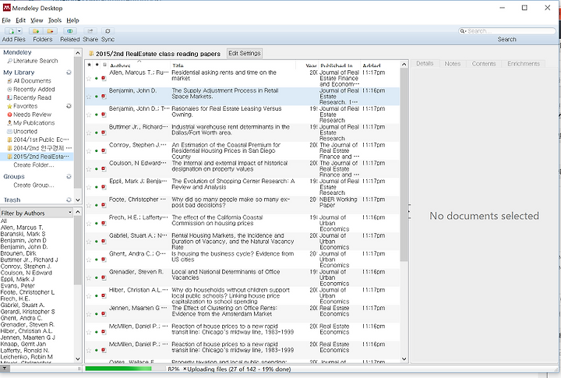Toggle read dot for Coulson, N Edward row
The width and height of the screenshot is (561, 378).
coord(97,169)
